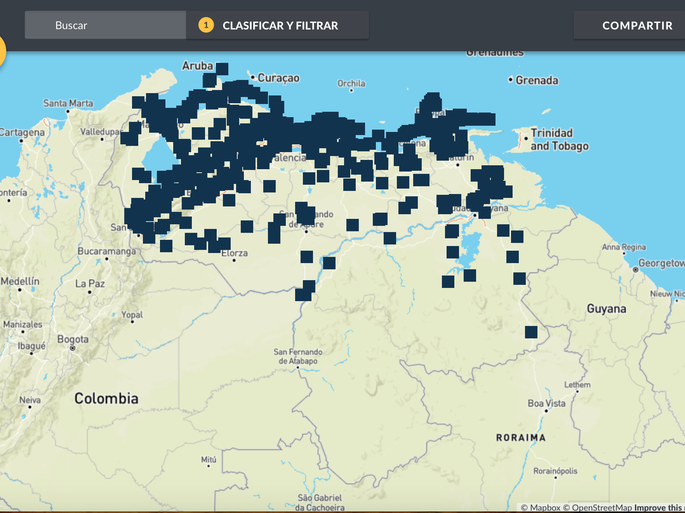Click the Trinidad and Tobago map label
This screenshot has height=513, width=685.
559,139
